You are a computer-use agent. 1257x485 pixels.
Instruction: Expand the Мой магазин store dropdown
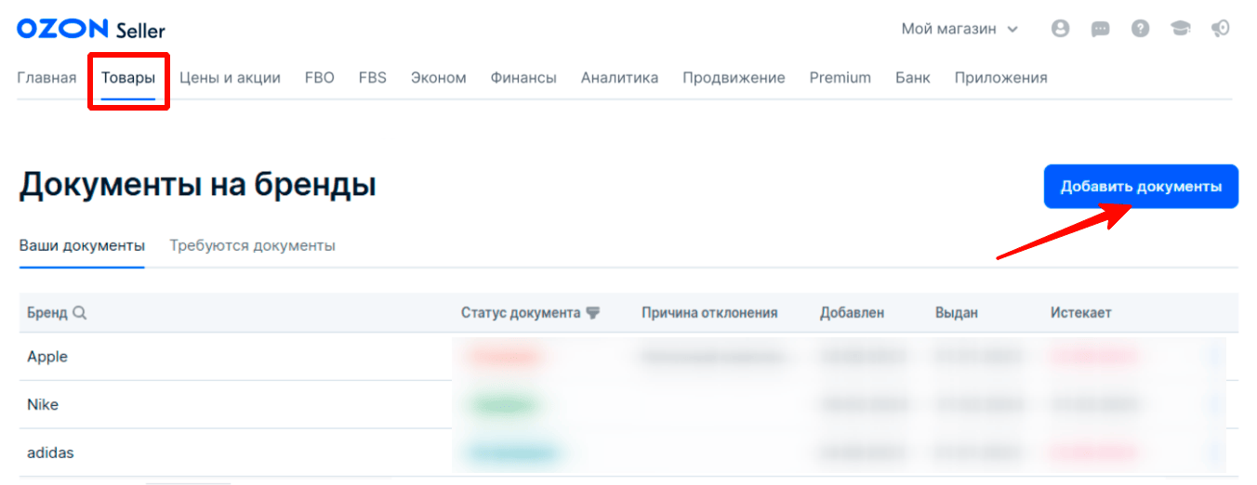[959, 29]
